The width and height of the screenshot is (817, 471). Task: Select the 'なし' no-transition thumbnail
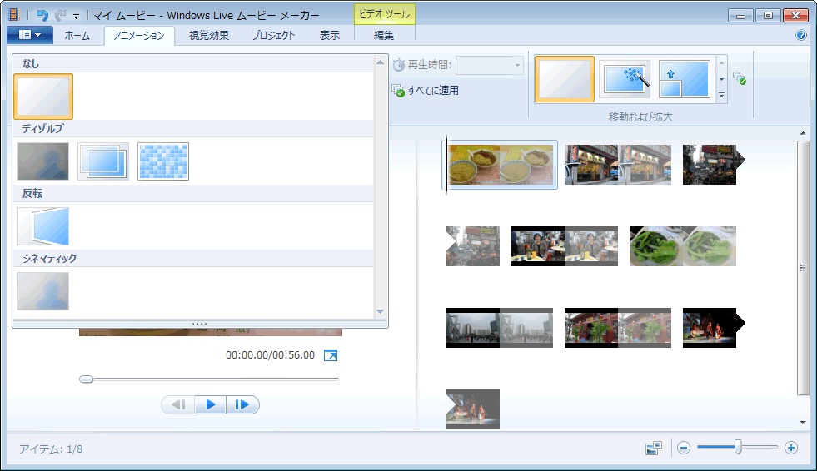[x=43, y=96]
